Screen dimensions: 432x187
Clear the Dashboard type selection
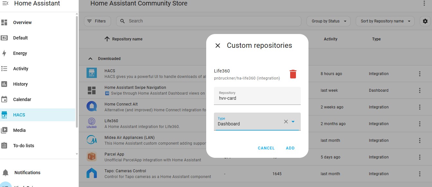click(x=286, y=122)
